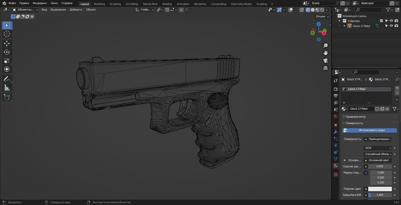This screenshot has height=205, width=401.
Task: Open the Physics properties tab
Action: point(335,145)
